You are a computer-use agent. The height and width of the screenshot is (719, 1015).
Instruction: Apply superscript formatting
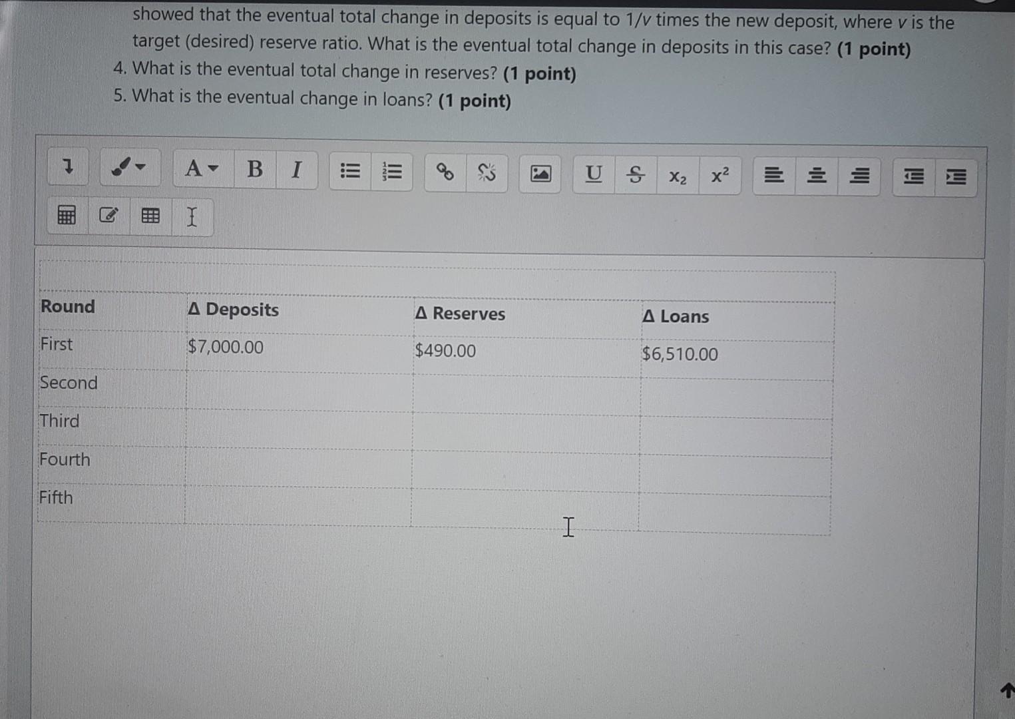(x=719, y=175)
